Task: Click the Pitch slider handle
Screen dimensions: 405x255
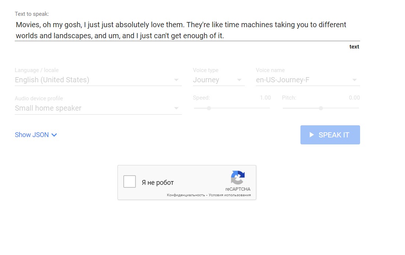Action: (321, 108)
